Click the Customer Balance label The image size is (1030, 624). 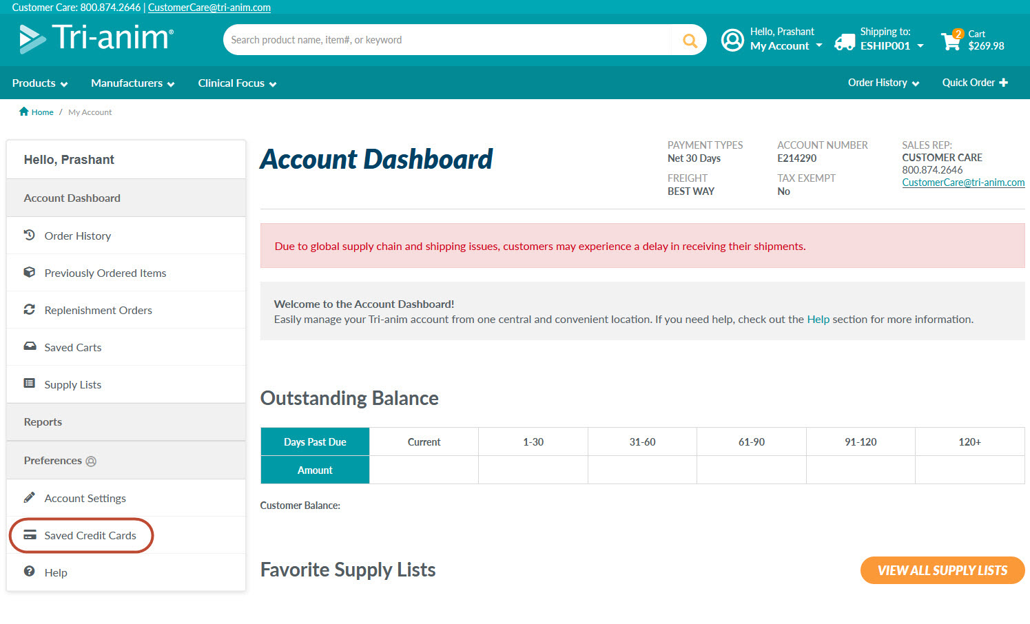click(x=300, y=506)
